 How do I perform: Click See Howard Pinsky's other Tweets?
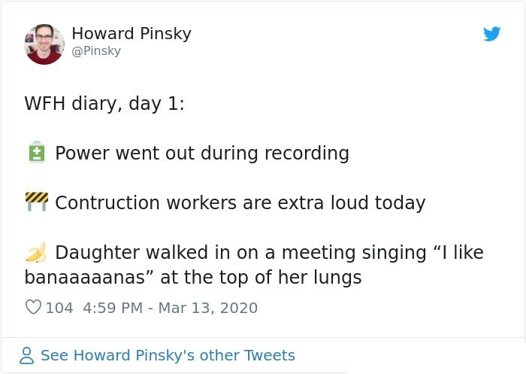point(168,355)
